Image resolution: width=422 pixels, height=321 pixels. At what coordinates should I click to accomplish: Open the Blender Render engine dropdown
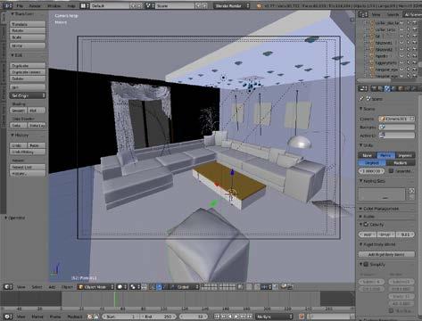click(x=231, y=5)
